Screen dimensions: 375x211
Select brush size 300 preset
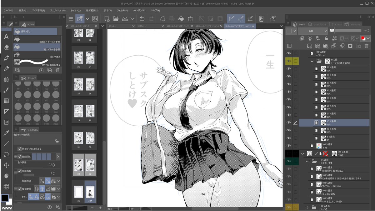[56, 96]
